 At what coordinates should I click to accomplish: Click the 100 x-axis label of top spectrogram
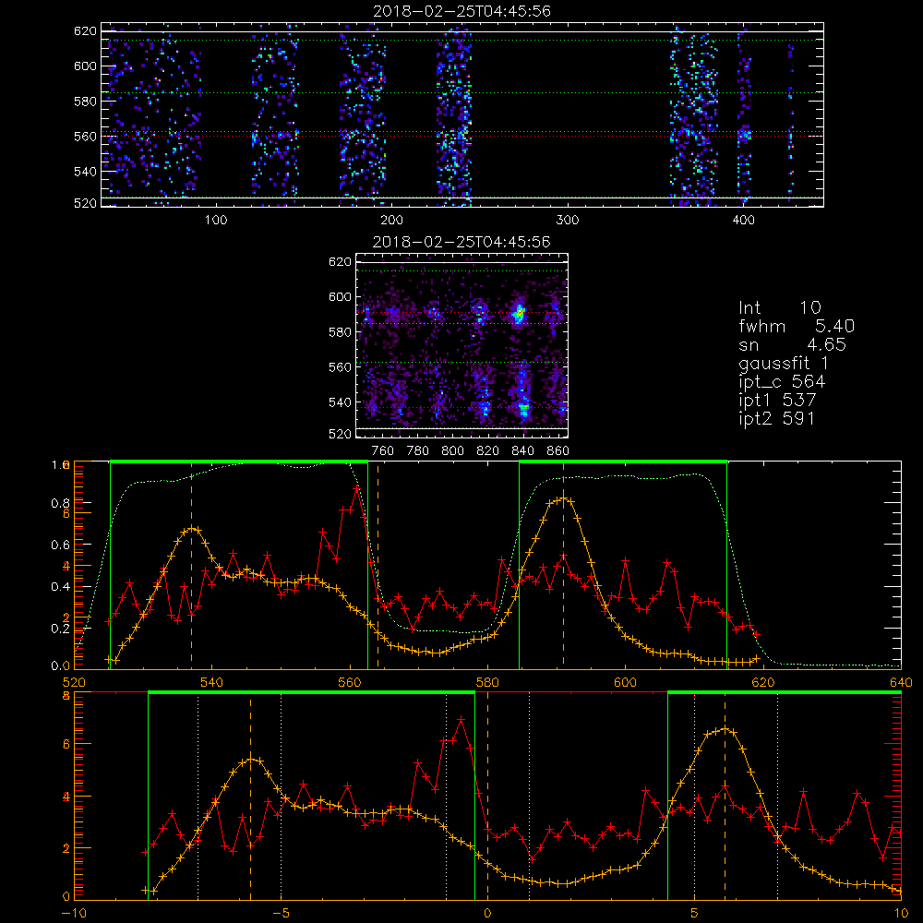(x=216, y=221)
